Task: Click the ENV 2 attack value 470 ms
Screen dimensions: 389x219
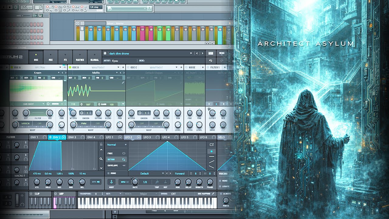Action: [37, 174]
